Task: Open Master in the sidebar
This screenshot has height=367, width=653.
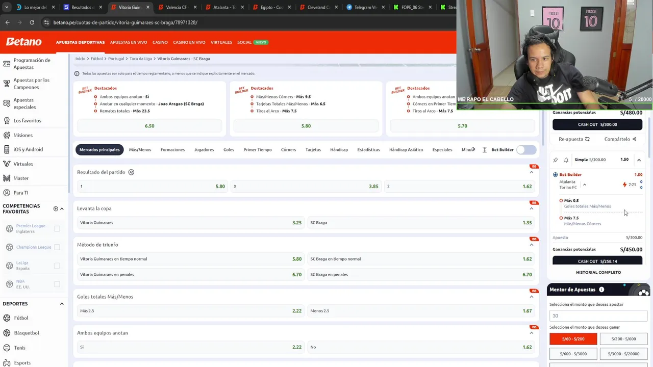Action: coord(21,178)
